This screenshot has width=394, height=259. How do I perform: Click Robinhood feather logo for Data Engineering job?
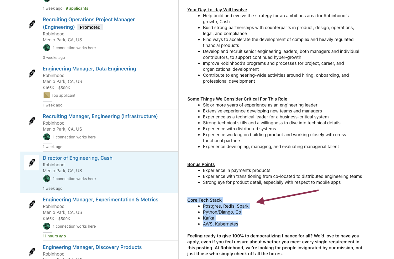tap(32, 74)
